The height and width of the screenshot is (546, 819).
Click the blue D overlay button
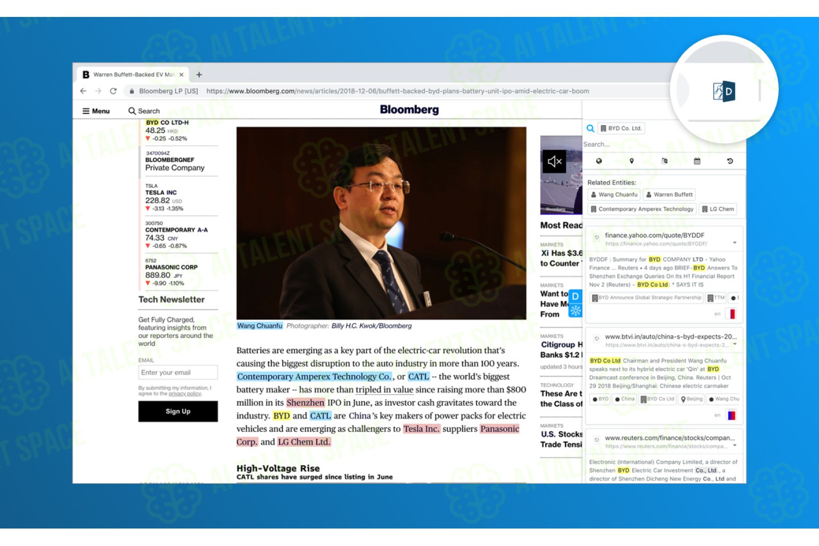point(575,296)
